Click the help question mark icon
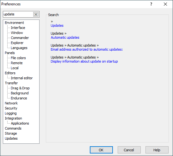Screen dimensions: 173x156 click(151, 4)
